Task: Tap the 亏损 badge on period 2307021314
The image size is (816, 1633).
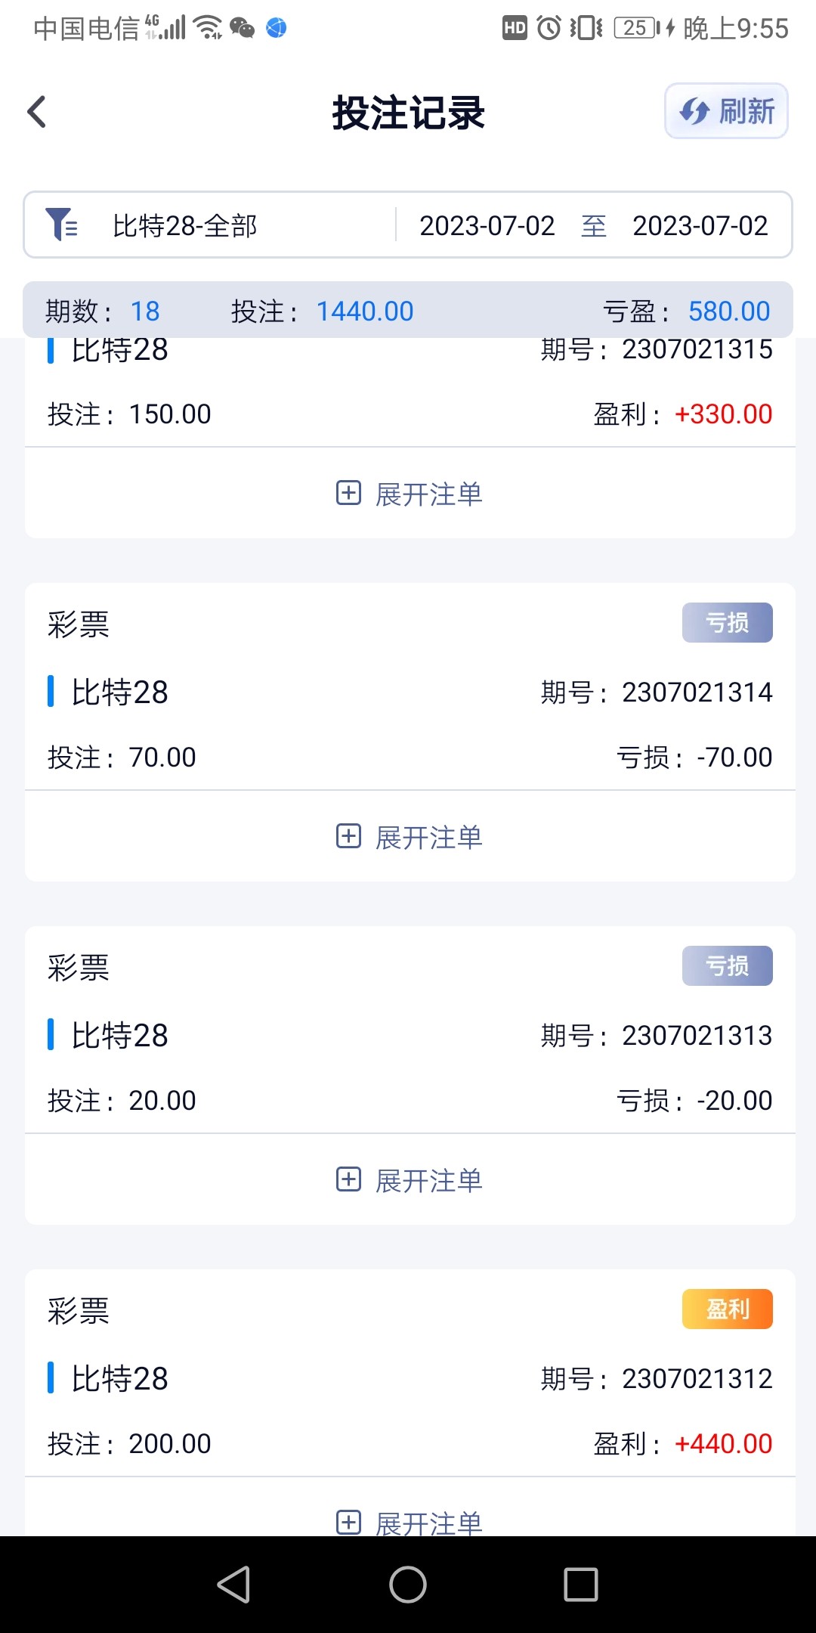Action: point(727,623)
